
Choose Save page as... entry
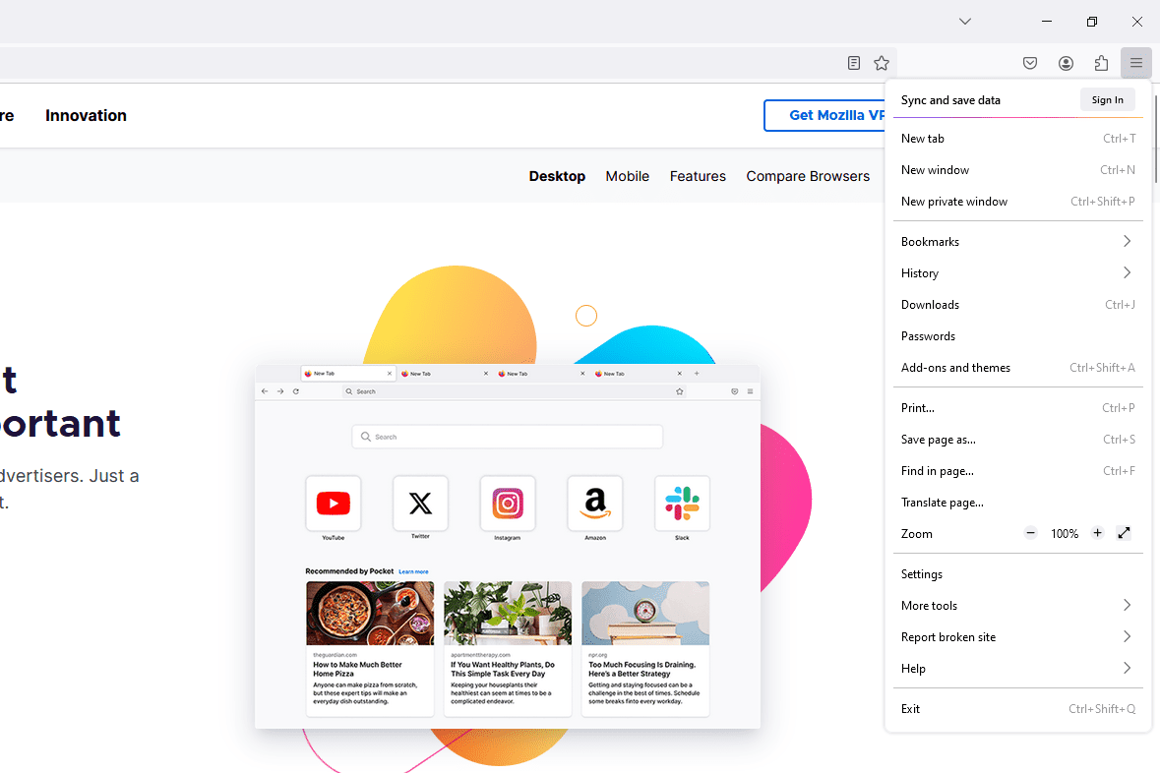1018,440
